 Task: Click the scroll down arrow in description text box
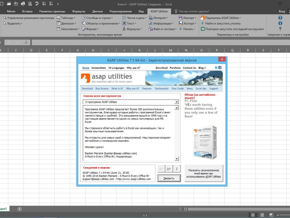pyautogui.click(x=177, y=159)
